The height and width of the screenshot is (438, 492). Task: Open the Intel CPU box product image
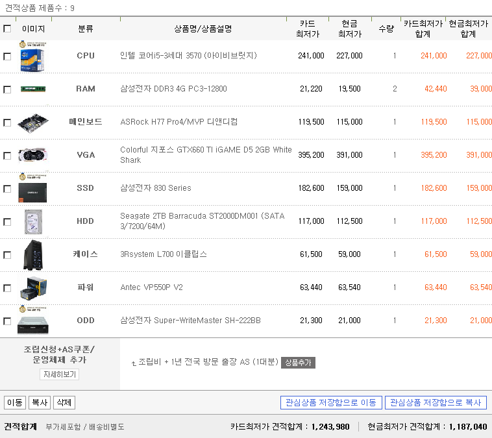pos(32,56)
